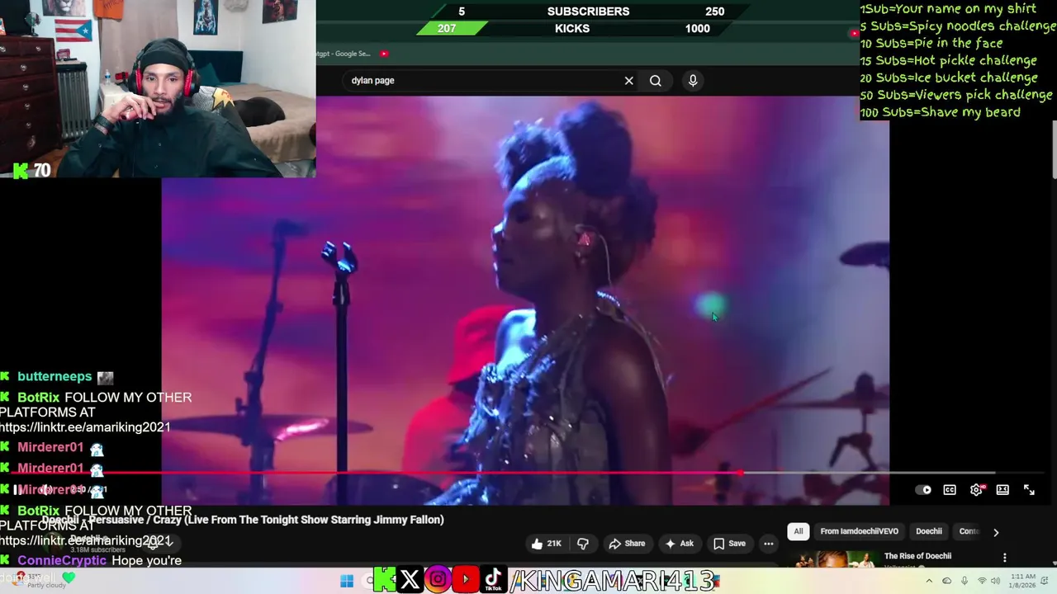This screenshot has width=1057, height=594.
Task: Click the browser tab with YouTube favicon
Action: (384, 54)
